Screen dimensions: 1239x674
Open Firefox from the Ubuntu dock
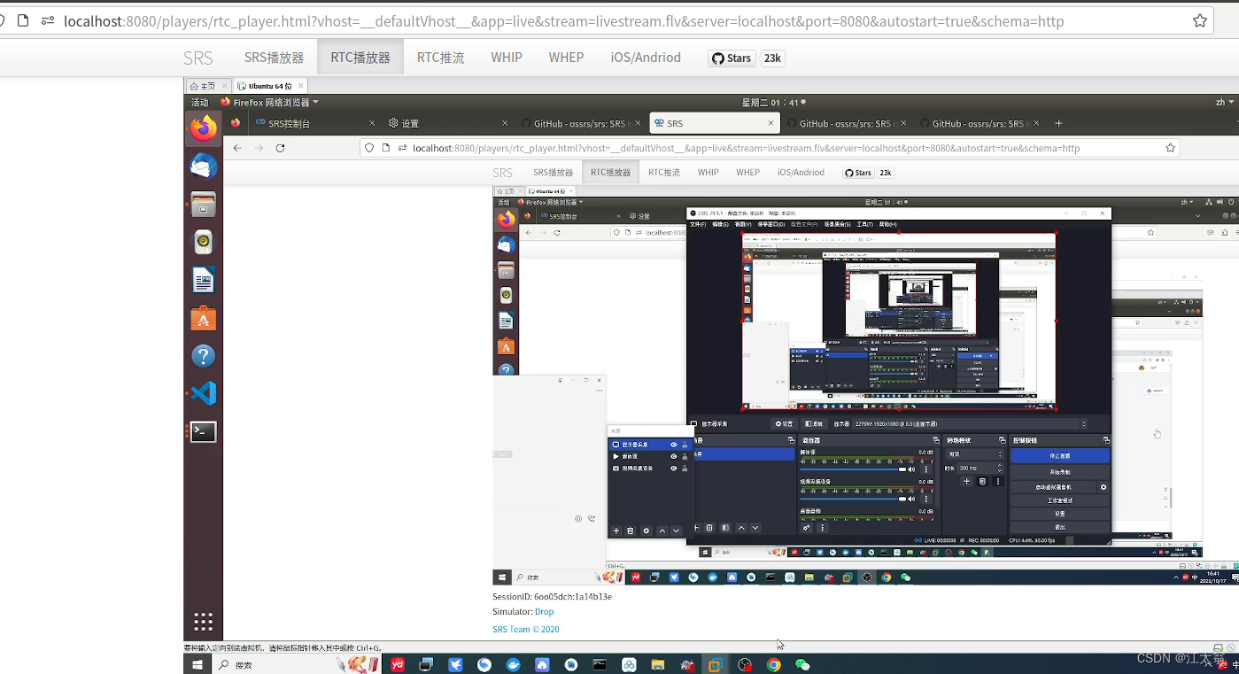tap(204, 128)
